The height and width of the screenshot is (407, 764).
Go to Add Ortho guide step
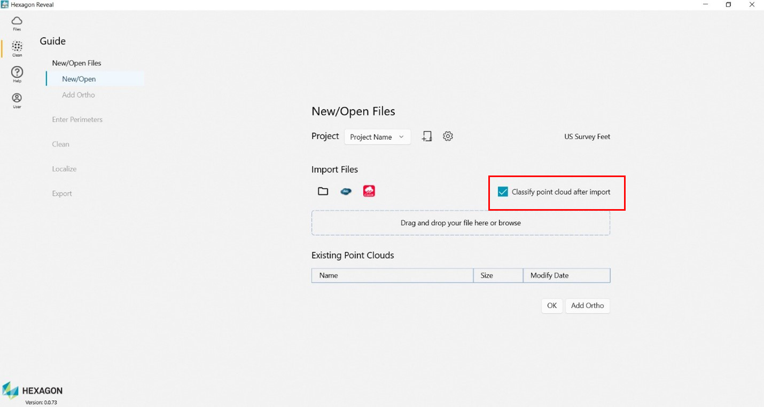(79, 95)
